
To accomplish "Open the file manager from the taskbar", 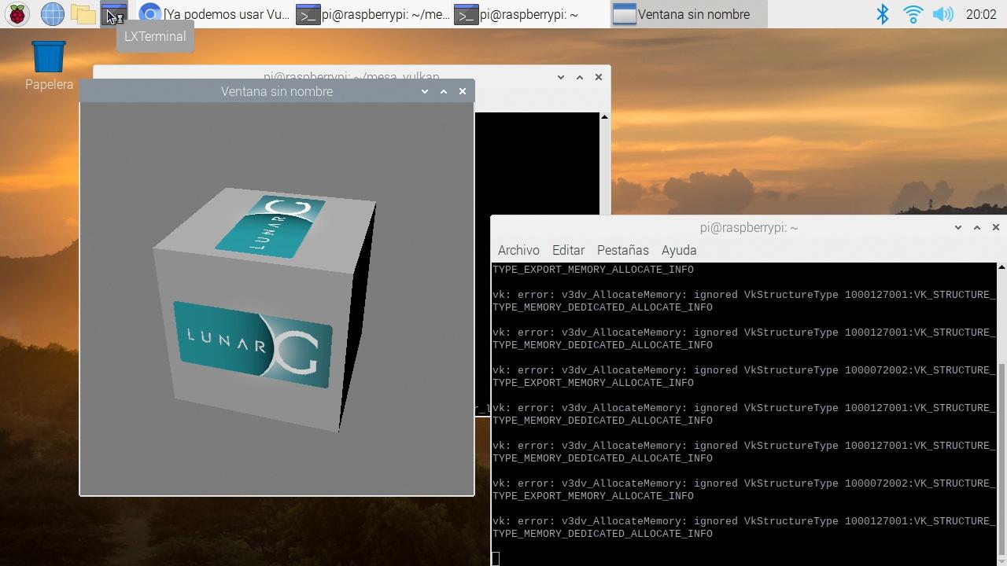I will click(82, 13).
